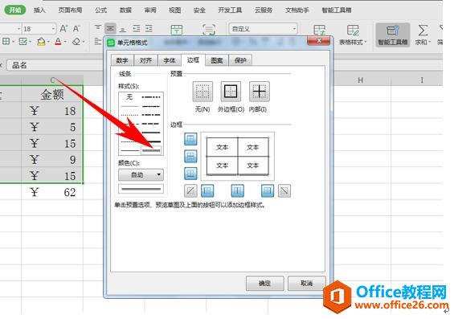
Task: Click the wrap text icon
Action: 209,30
